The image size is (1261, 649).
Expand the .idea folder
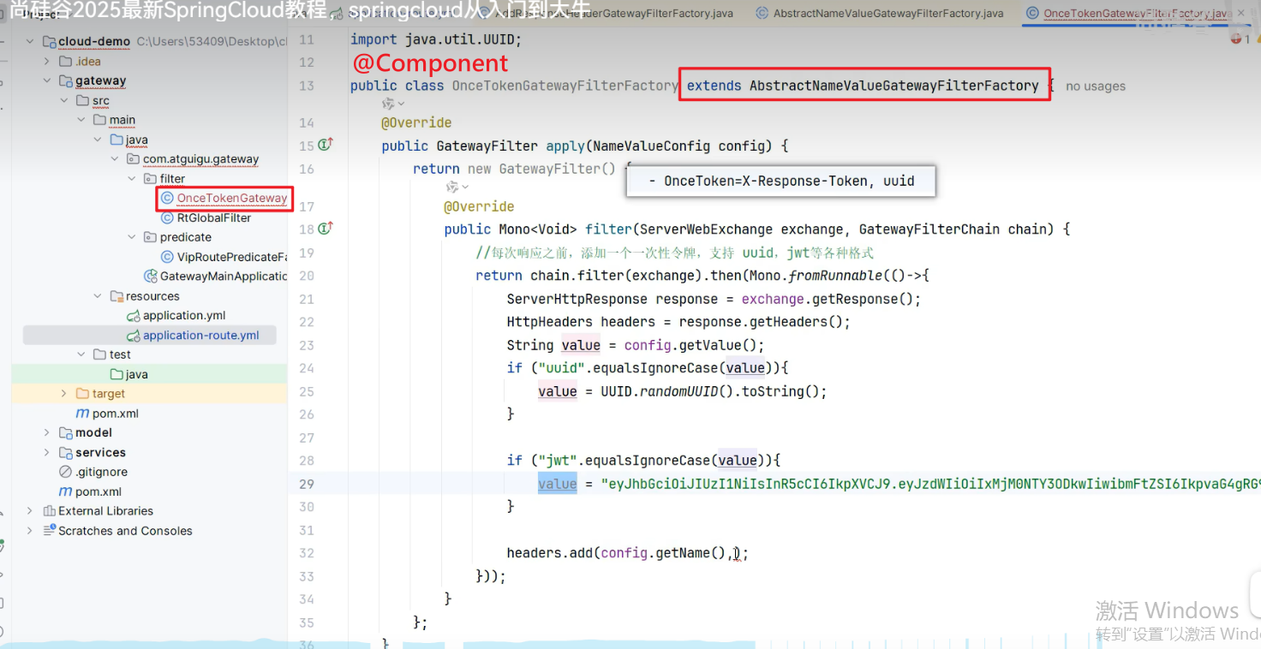pos(47,62)
